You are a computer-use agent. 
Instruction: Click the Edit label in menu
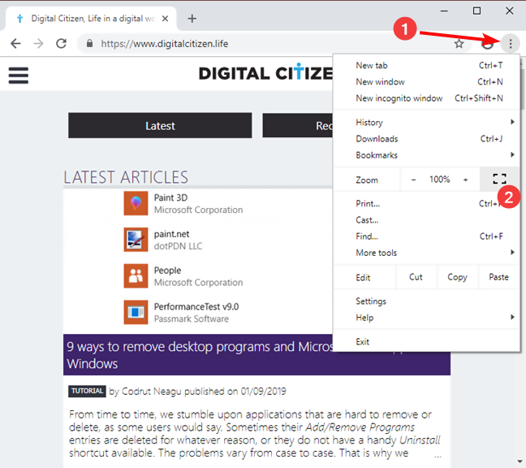pyautogui.click(x=364, y=278)
